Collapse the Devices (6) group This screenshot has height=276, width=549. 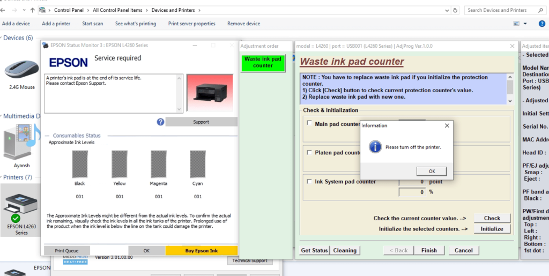coord(2,38)
